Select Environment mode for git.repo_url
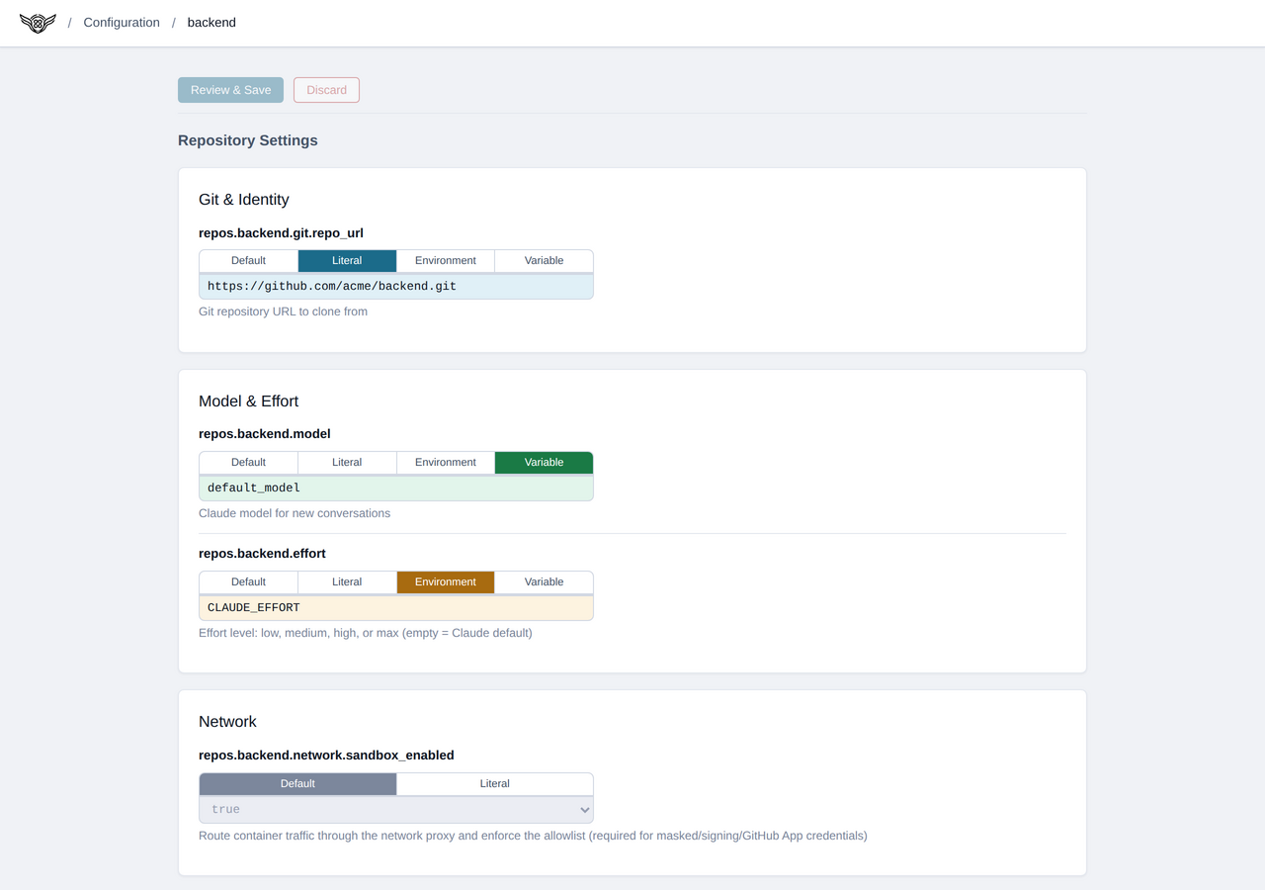The image size is (1265, 890). [445, 261]
